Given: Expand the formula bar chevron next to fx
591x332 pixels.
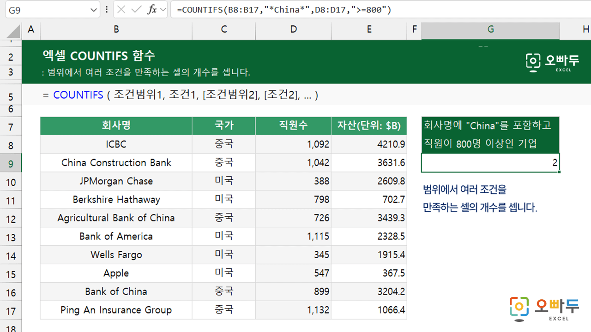Looking at the screenshot, I should click(x=163, y=10).
